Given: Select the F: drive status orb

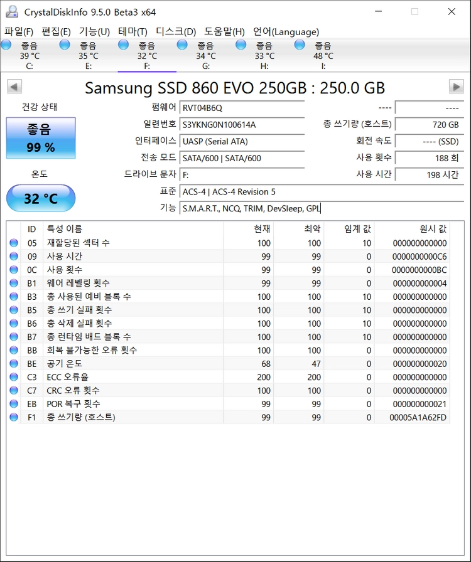Looking at the screenshot, I should (x=124, y=45).
